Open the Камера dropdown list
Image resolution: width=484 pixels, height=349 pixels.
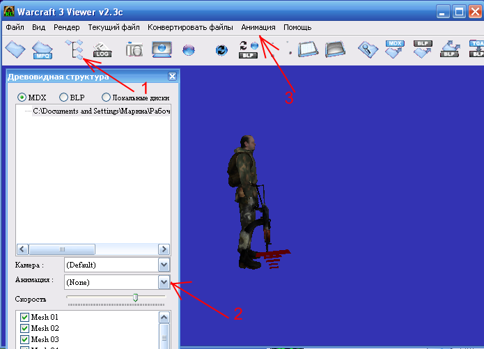164,265
